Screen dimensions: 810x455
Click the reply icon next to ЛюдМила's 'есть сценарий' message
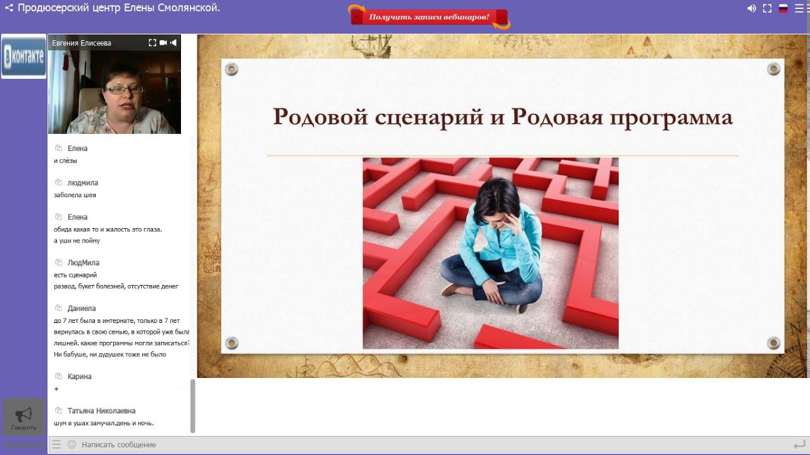tap(58, 262)
